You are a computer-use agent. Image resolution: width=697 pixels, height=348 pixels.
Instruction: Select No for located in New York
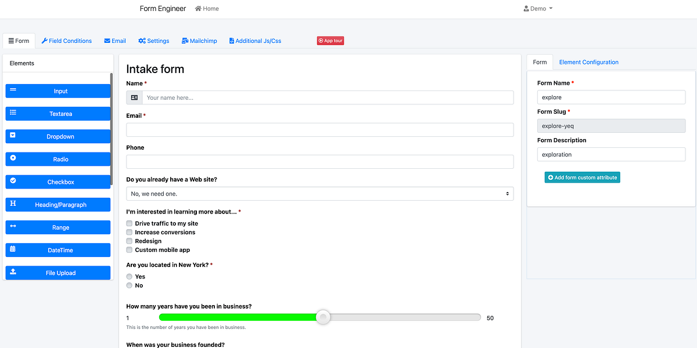(x=130, y=285)
